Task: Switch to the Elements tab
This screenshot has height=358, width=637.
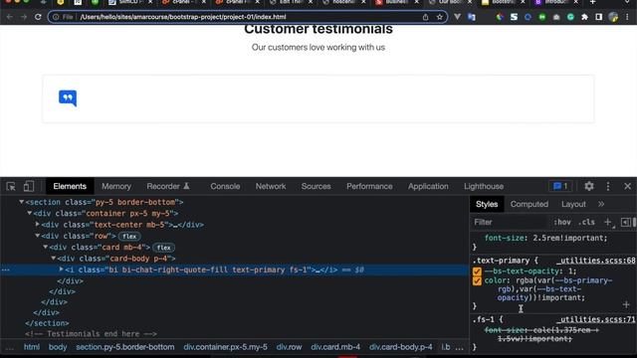Action: click(x=70, y=186)
